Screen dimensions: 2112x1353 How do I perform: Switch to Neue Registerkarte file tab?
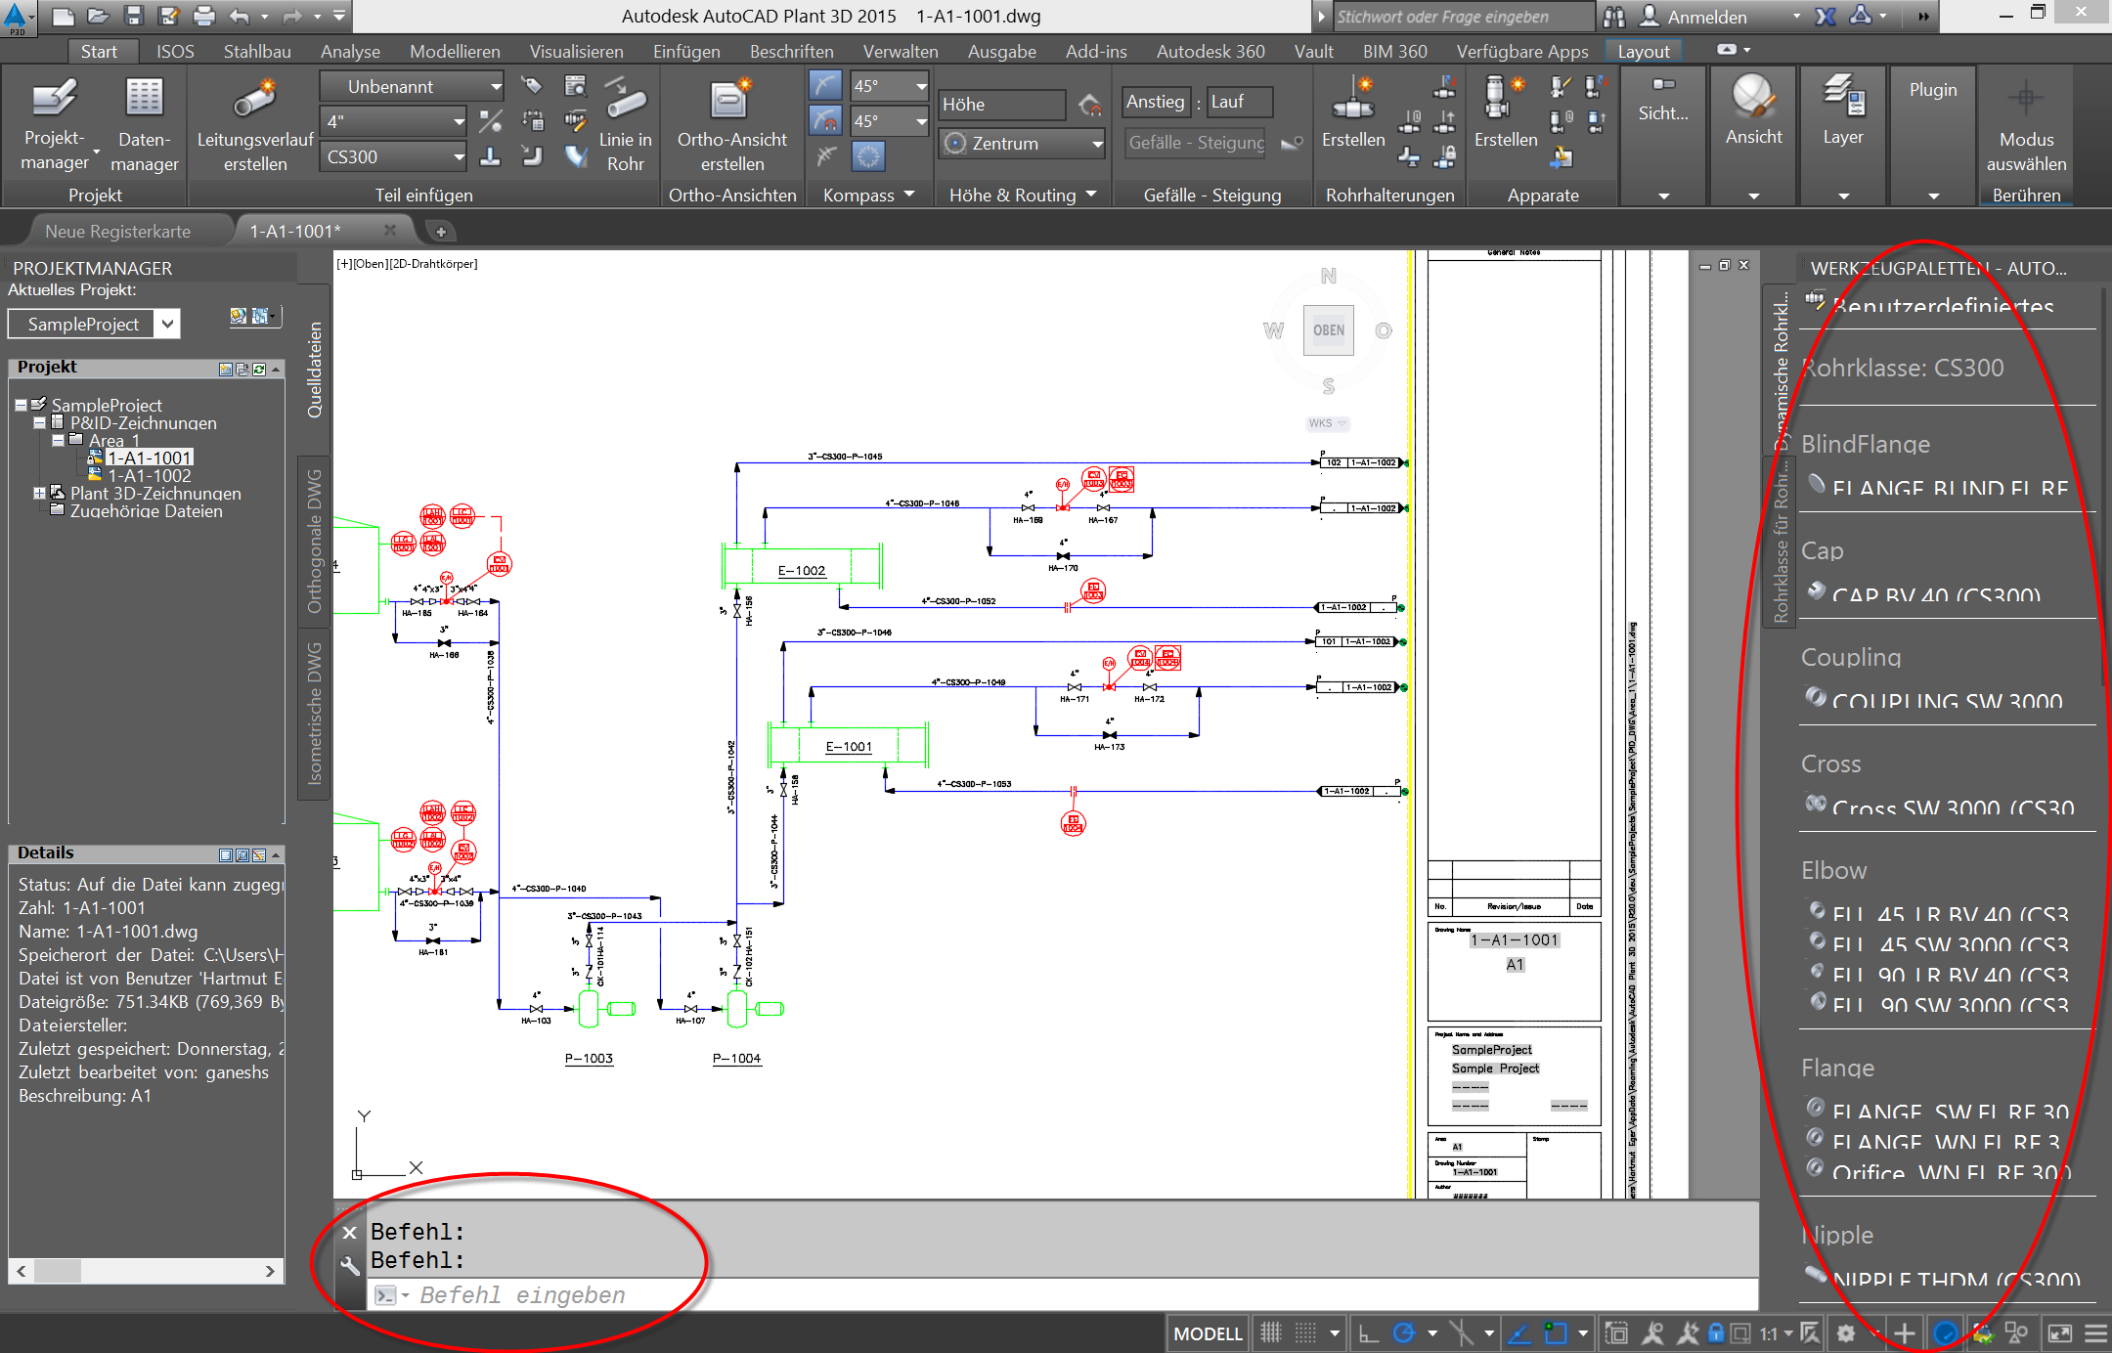point(117,231)
